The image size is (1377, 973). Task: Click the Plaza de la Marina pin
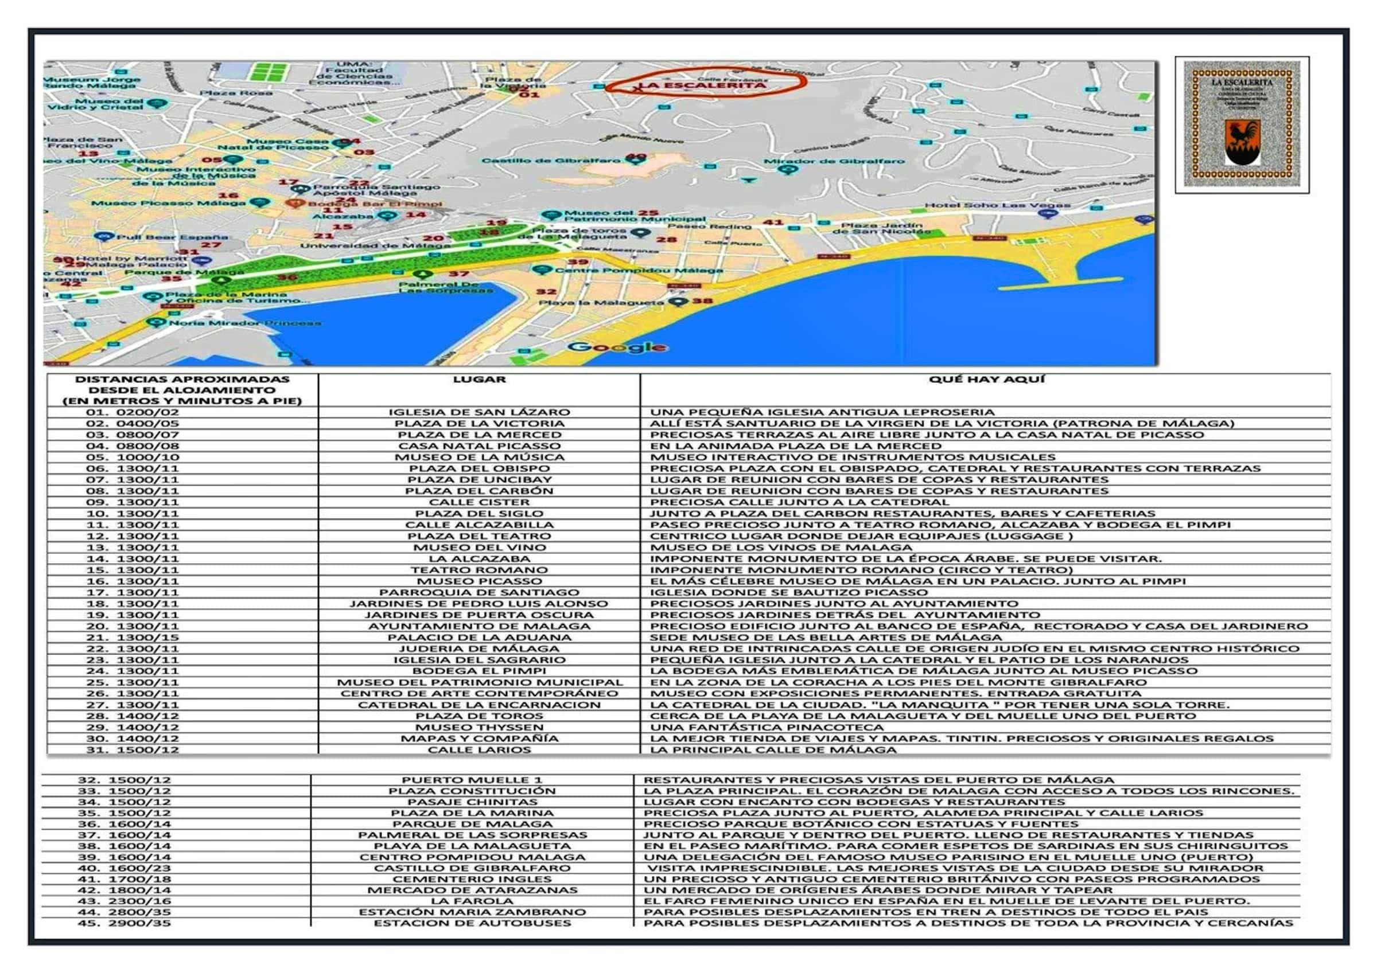tap(154, 296)
